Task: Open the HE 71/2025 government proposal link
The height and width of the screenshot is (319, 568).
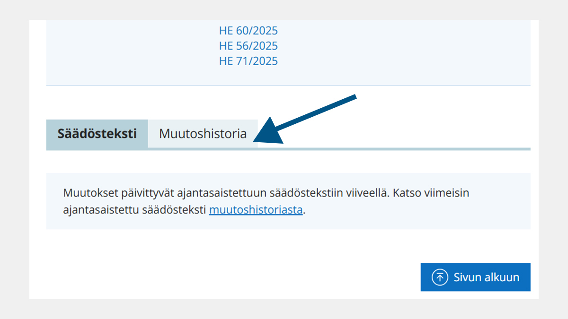Action: point(248,60)
